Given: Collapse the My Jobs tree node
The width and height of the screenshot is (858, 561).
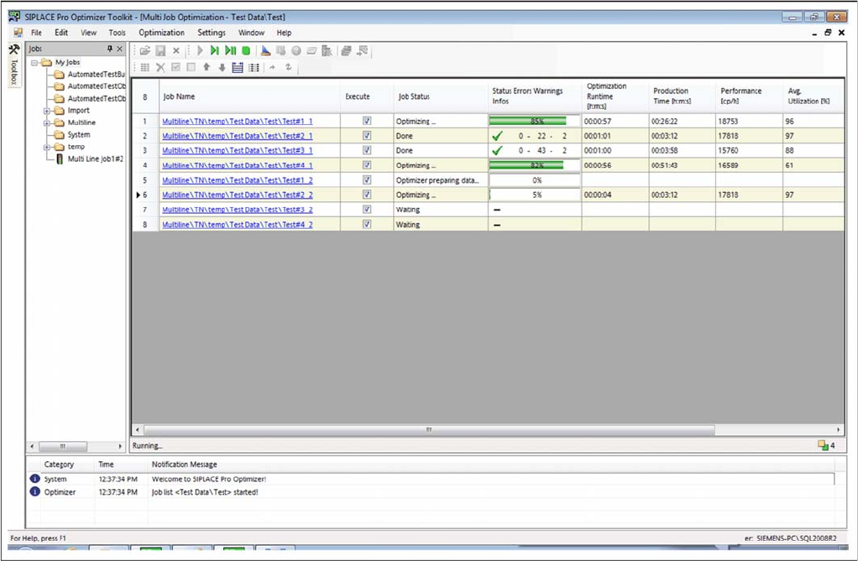Looking at the screenshot, I should (34, 62).
